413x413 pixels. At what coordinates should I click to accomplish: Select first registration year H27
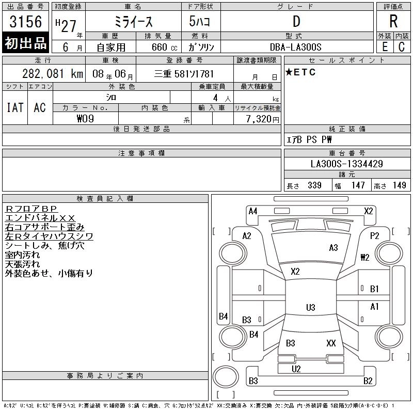(x=66, y=25)
